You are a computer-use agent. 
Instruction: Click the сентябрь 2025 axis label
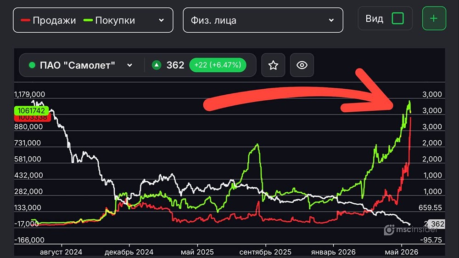point(265,252)
